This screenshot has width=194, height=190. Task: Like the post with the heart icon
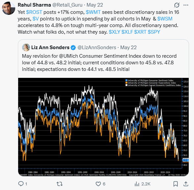[x=98, y=184]
